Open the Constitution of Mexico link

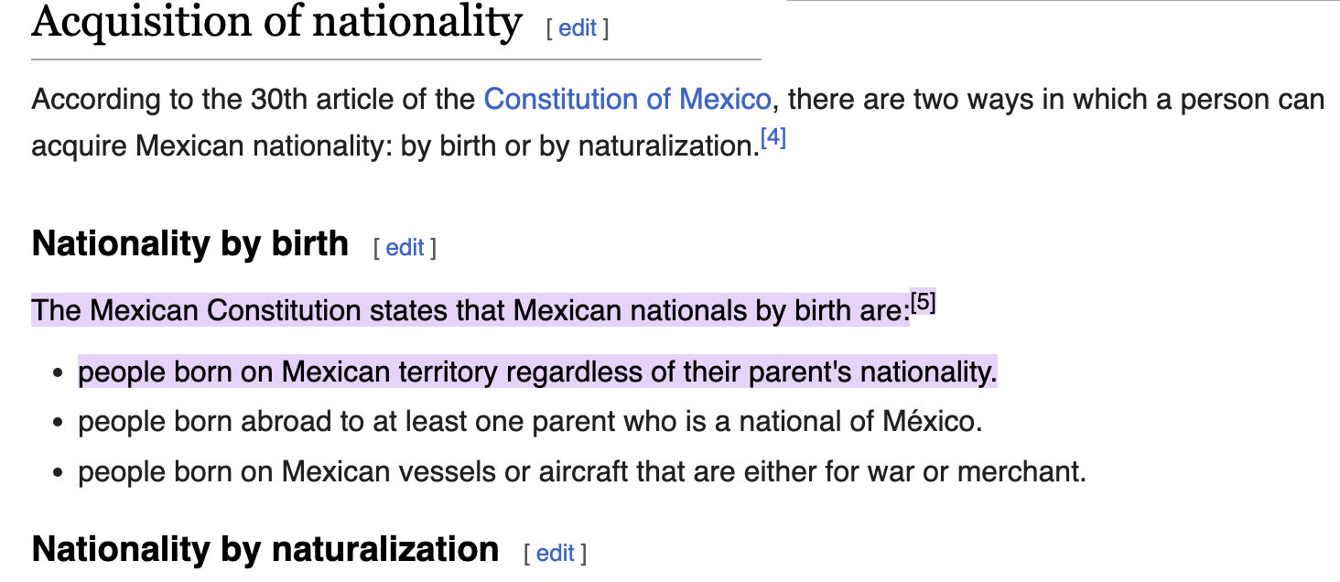(x=627, y=99)
